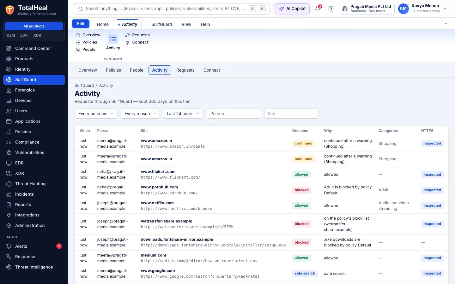Go to Identity fingerprint item

point(34,69)
